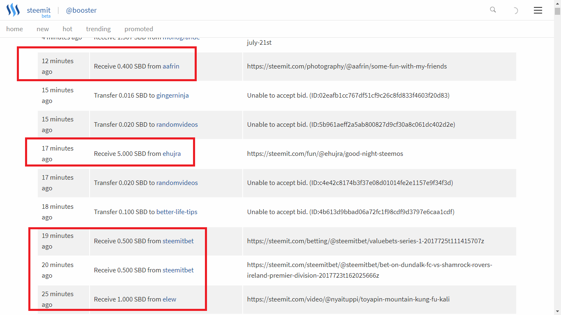This screenshot has height=315, width=561.
Task: Click the vertical scrollbar thumb
Action: coord(557,11)
